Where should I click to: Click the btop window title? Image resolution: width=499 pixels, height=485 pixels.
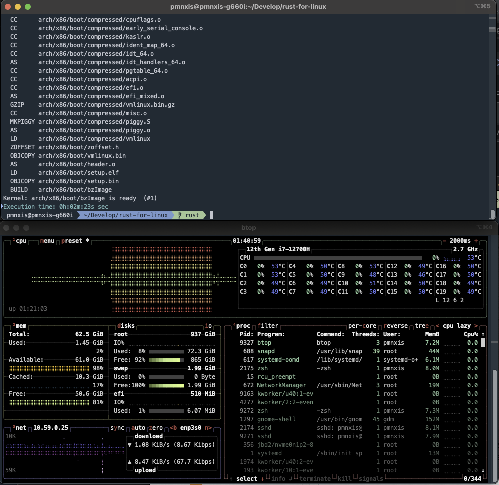click(249, 228)
